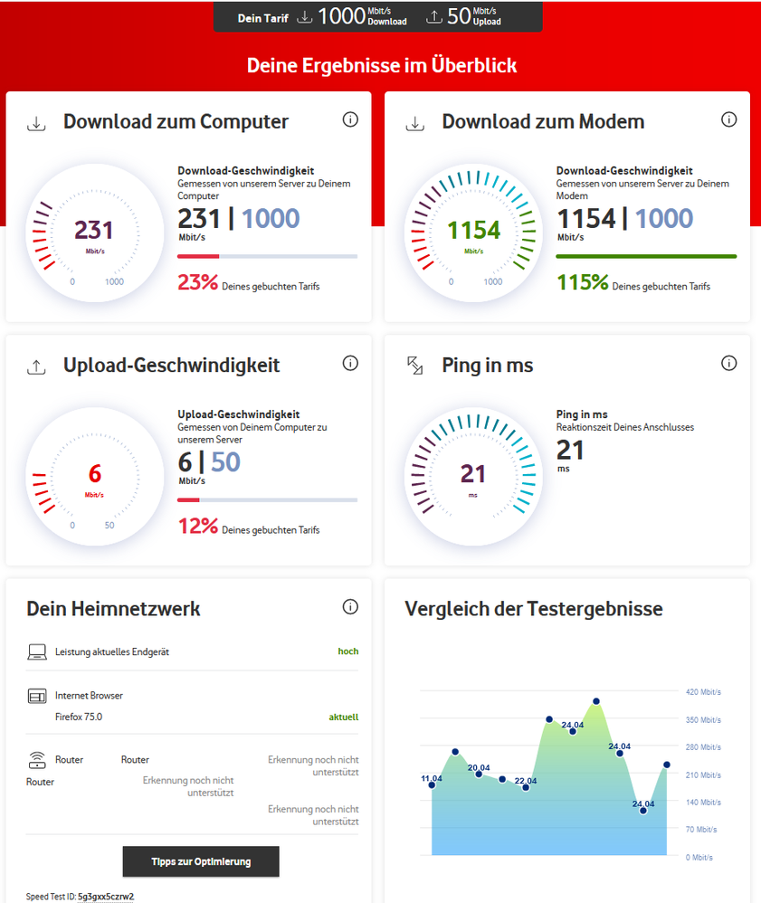761x903 pixels.
Task: Click the '50 Mbit/s Upload' tariff value
Action: click(x=474, y=16)
